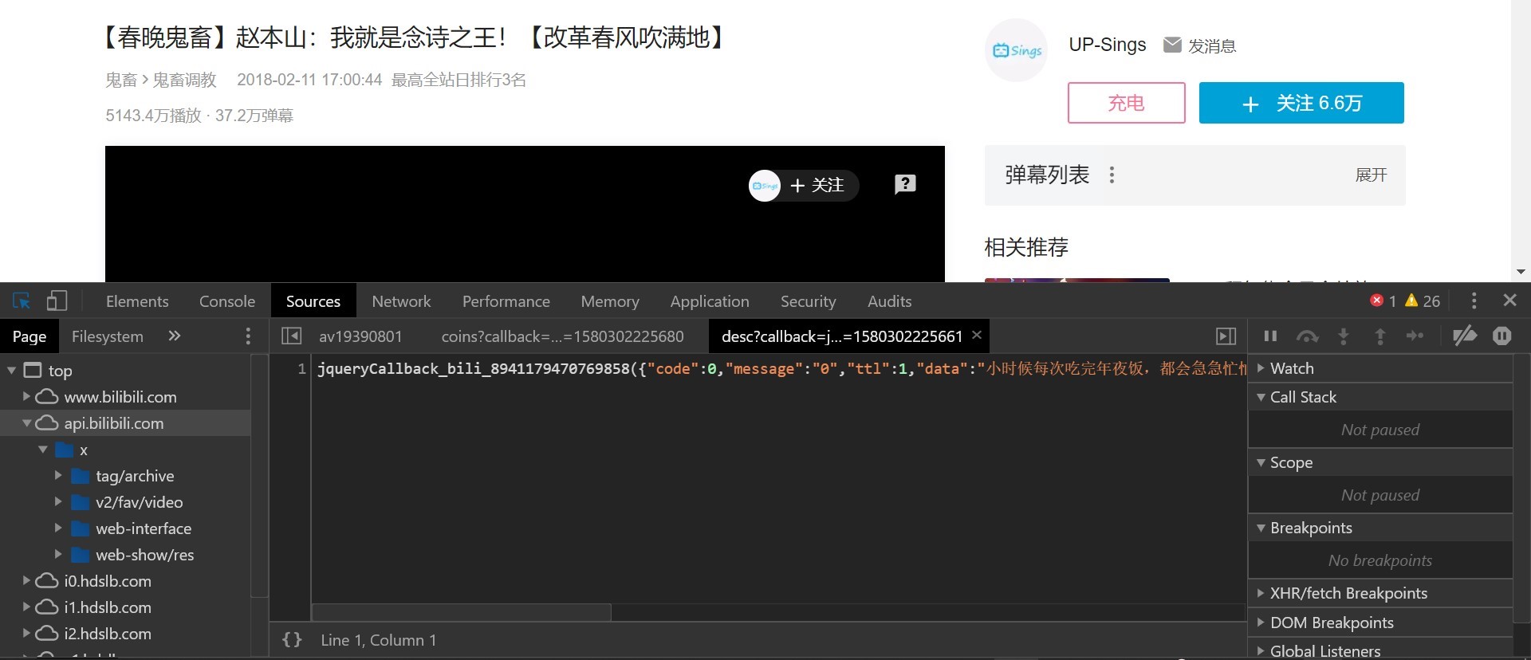Image resolution: width=1531 pixels, height=660 pixels.
Task: Collapse the Breakpoints section
Action: pyautogui.click(x=1261, y=528)
